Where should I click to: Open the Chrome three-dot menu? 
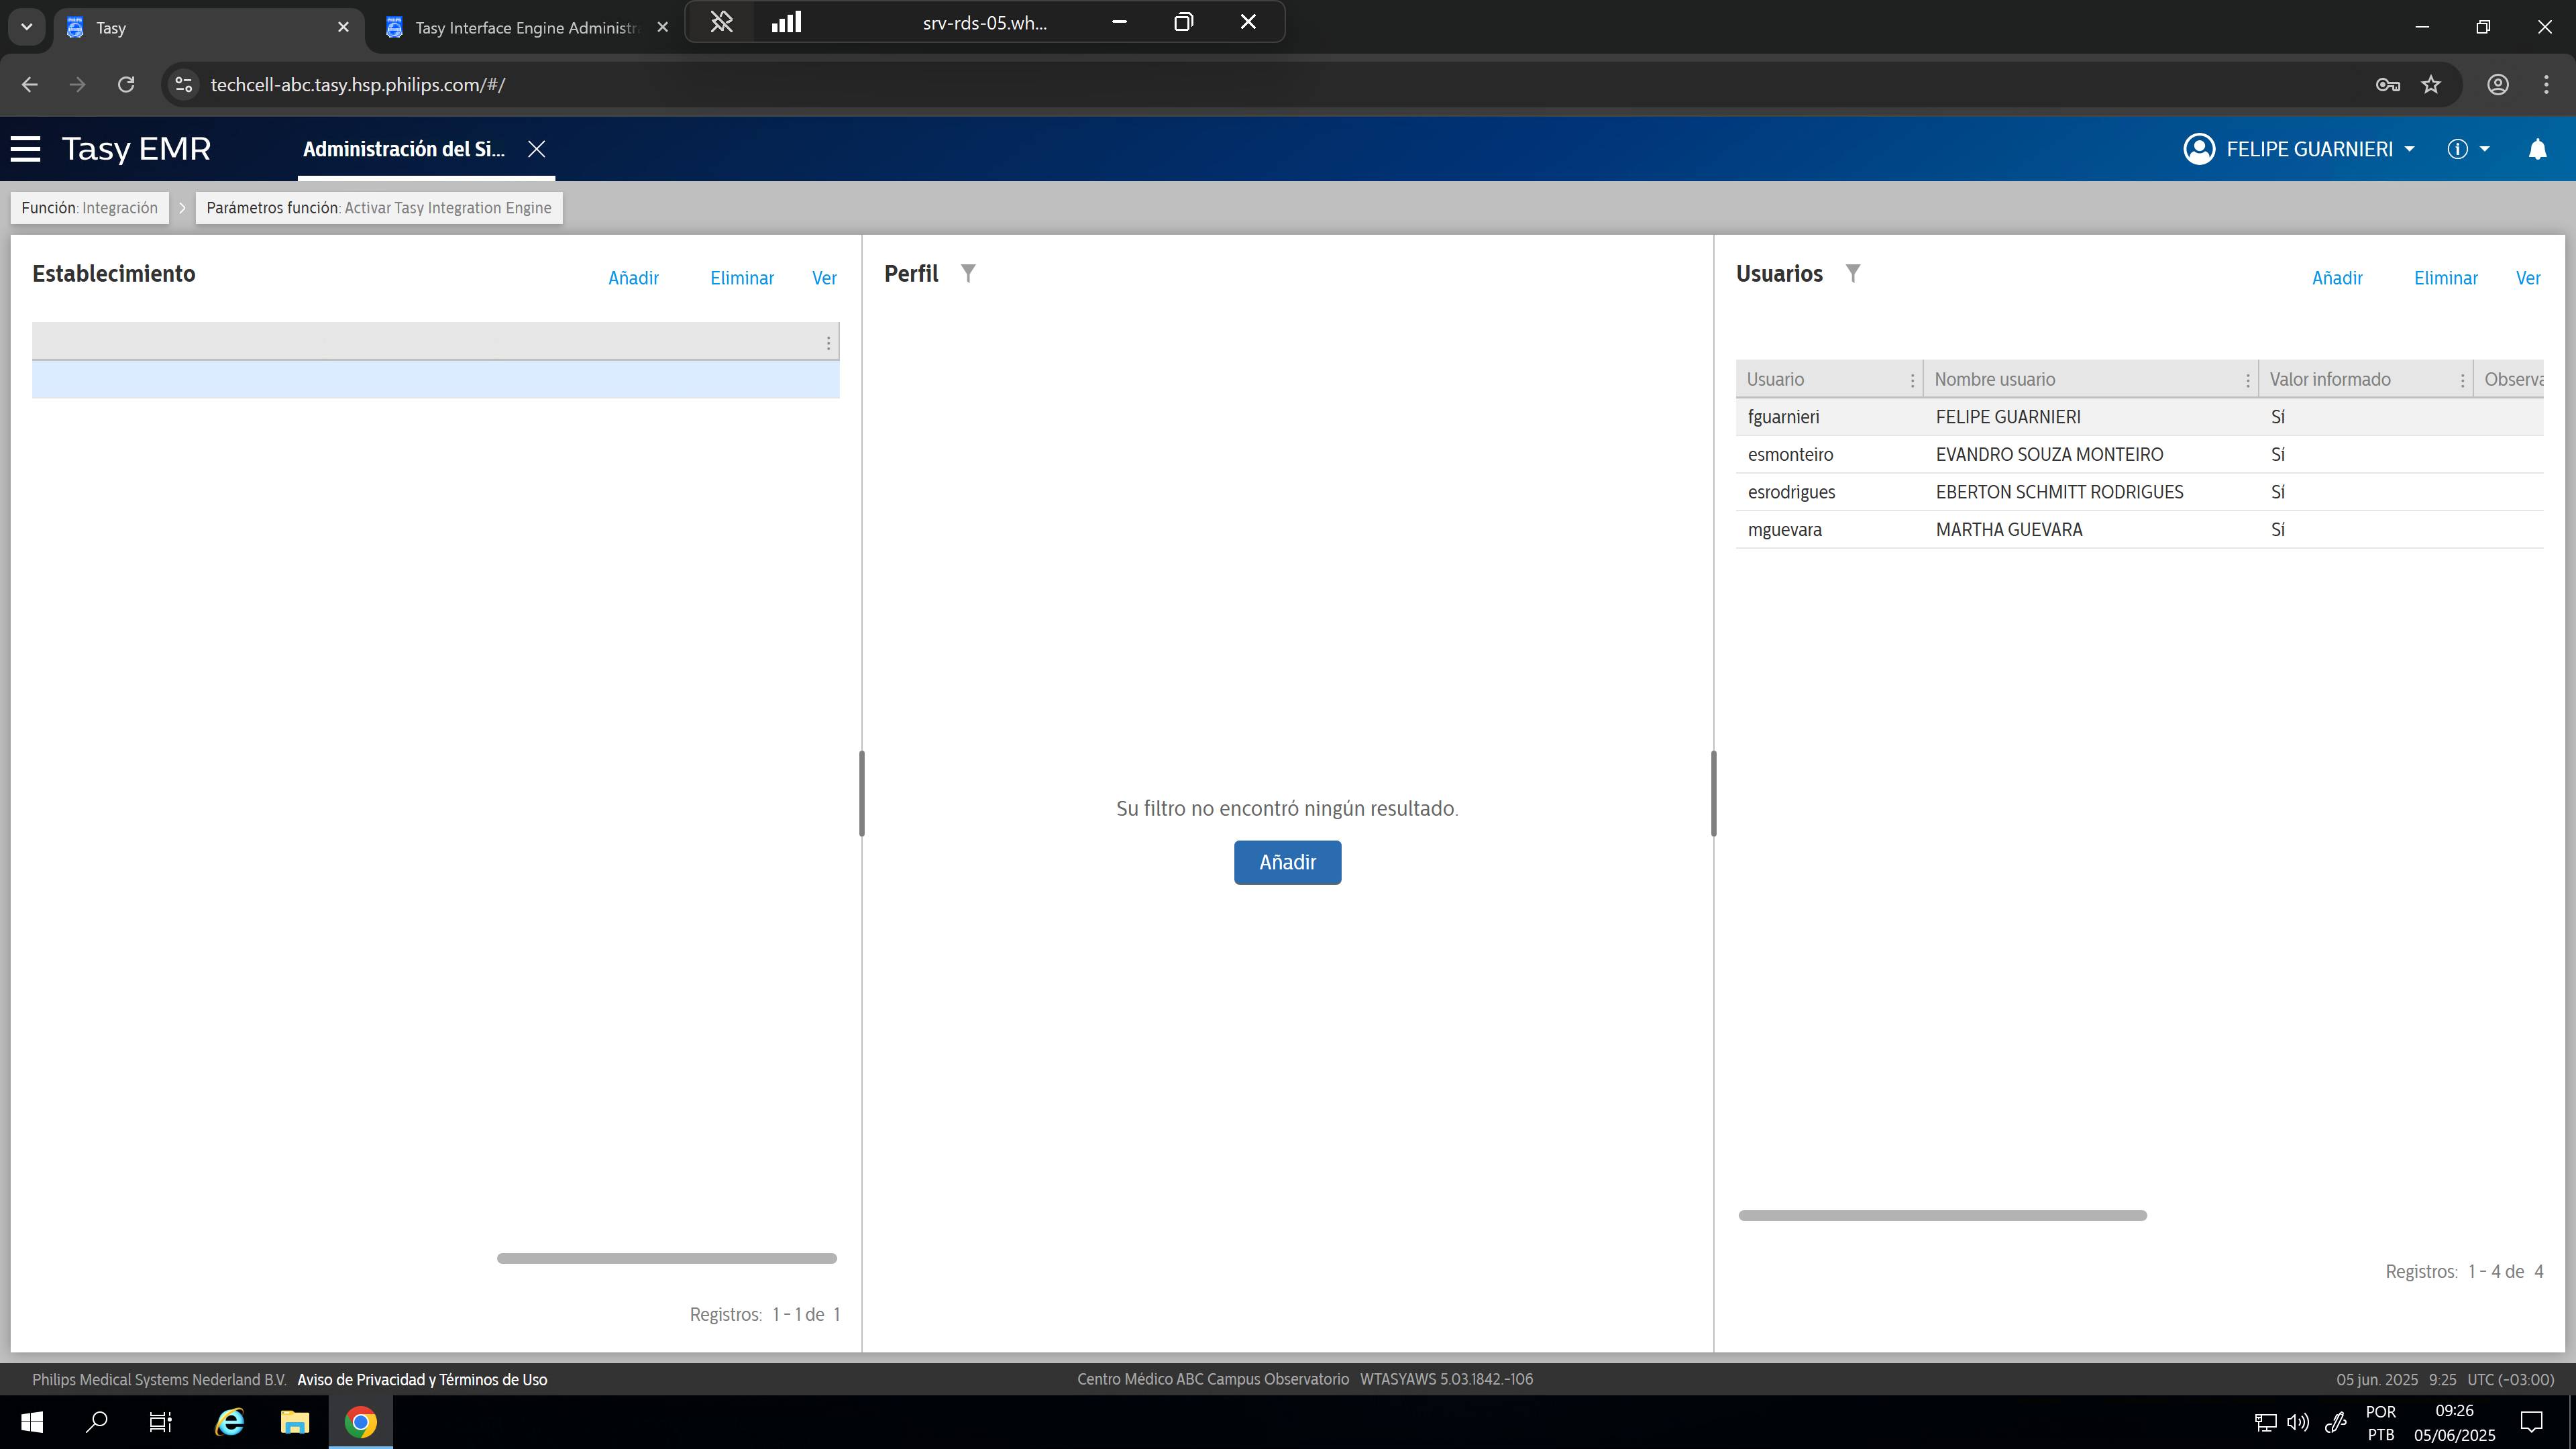(x=2546, y=85)
